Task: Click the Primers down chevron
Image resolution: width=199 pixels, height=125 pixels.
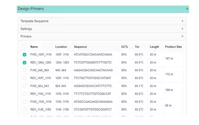Action: [182, 36]
